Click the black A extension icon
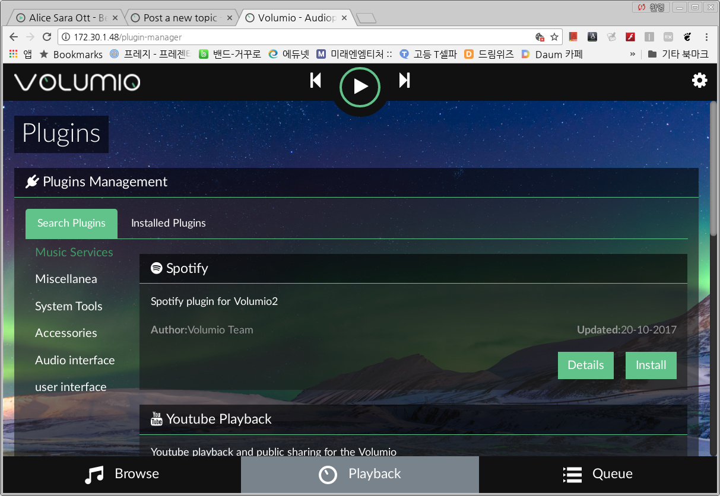 [x=592, y=37]
